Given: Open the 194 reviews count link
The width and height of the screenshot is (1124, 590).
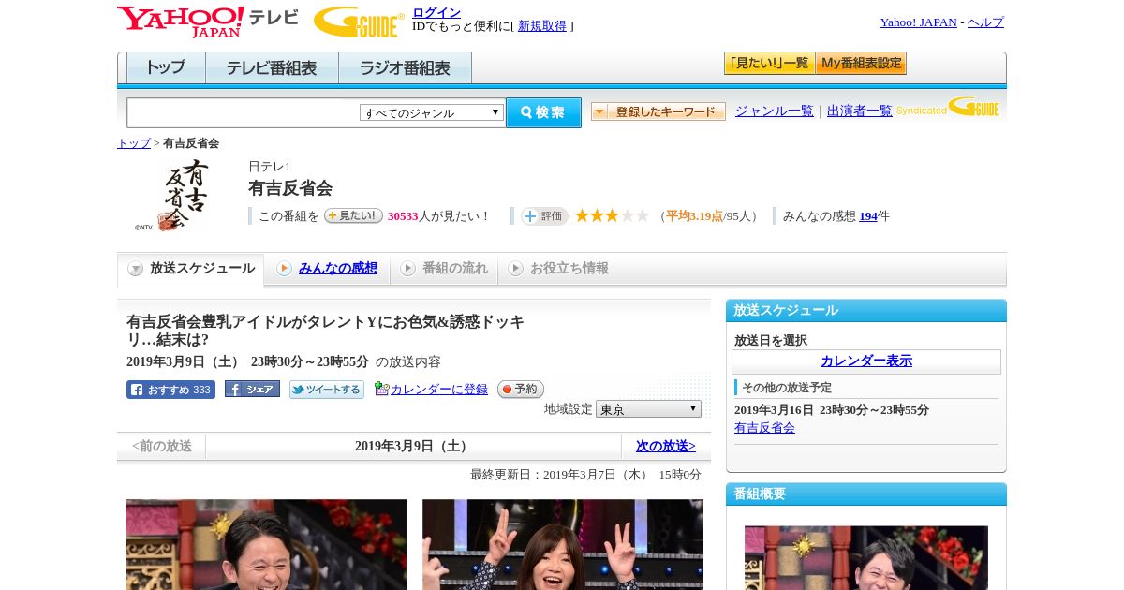Looking at the screenshot, I should [x=868, y=216].
